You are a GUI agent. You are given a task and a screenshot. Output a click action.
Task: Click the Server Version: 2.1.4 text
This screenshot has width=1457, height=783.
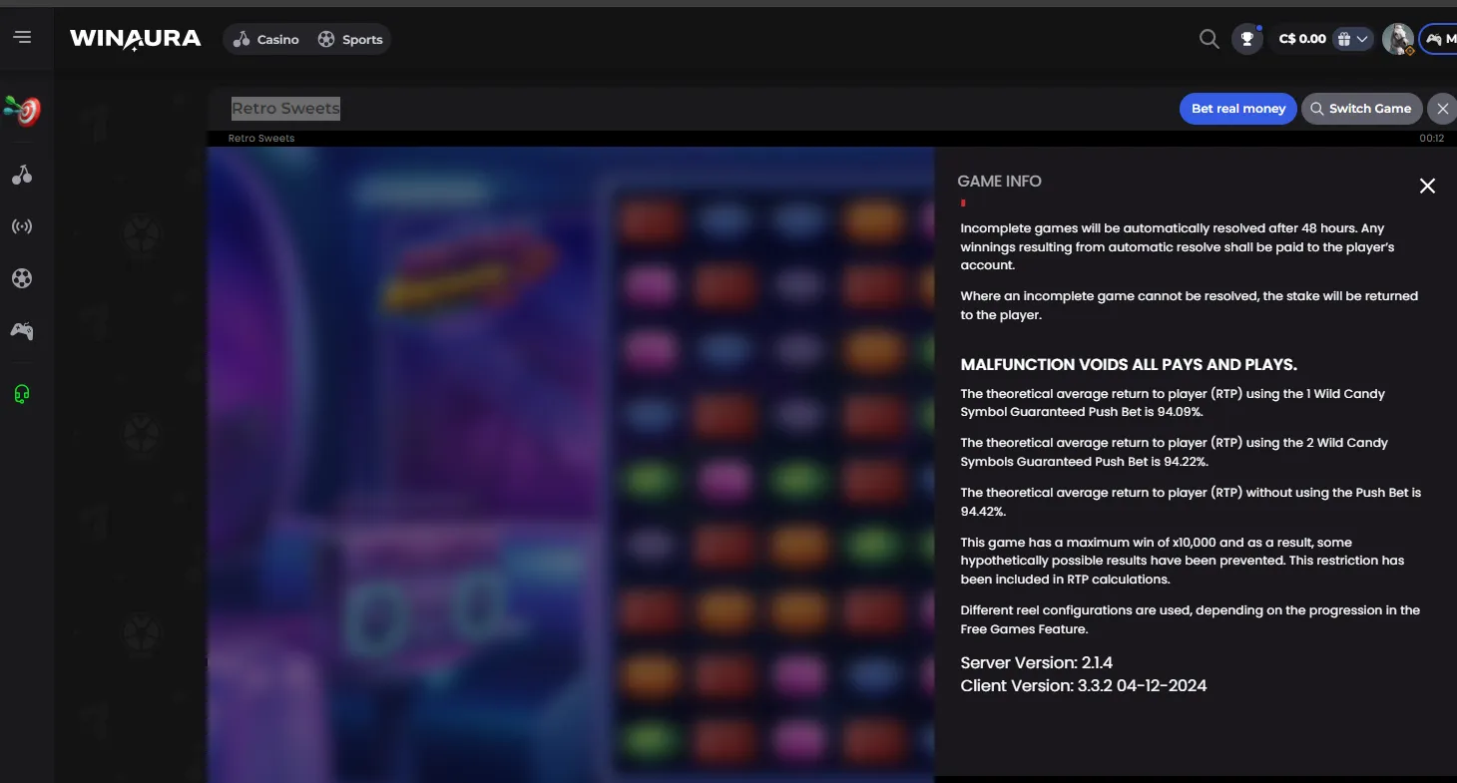click(x=1036, y=662)
